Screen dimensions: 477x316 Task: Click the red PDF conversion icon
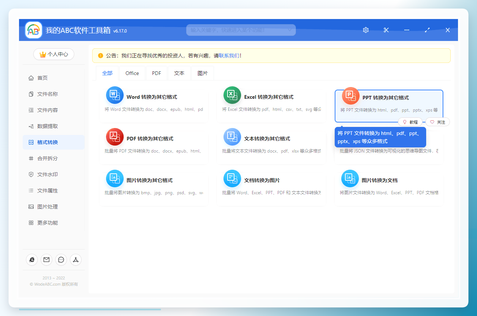(x=115, y=137)
